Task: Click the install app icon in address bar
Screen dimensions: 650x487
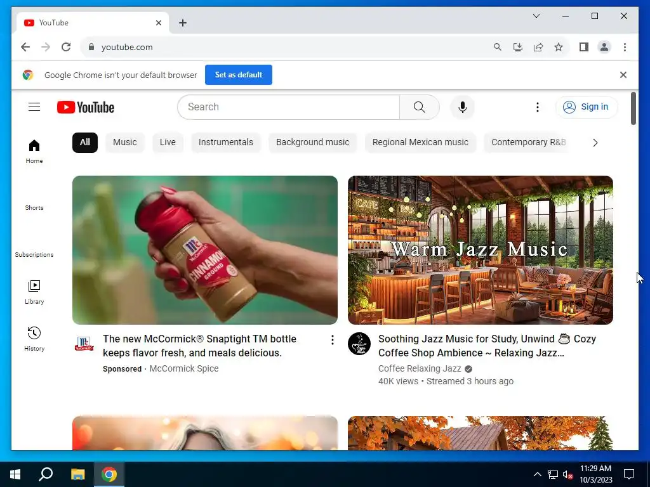Action: [x=518, y=47]
